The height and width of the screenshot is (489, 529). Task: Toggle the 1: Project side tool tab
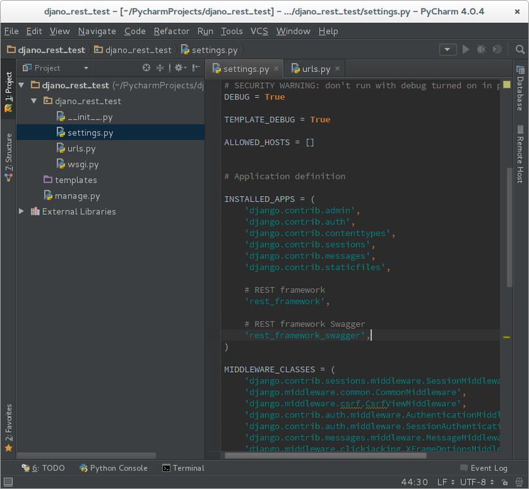coord(9,90)
